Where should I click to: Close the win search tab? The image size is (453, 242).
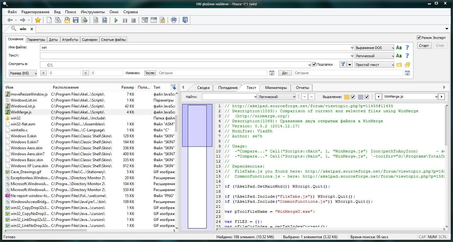[x=32, y=29]
